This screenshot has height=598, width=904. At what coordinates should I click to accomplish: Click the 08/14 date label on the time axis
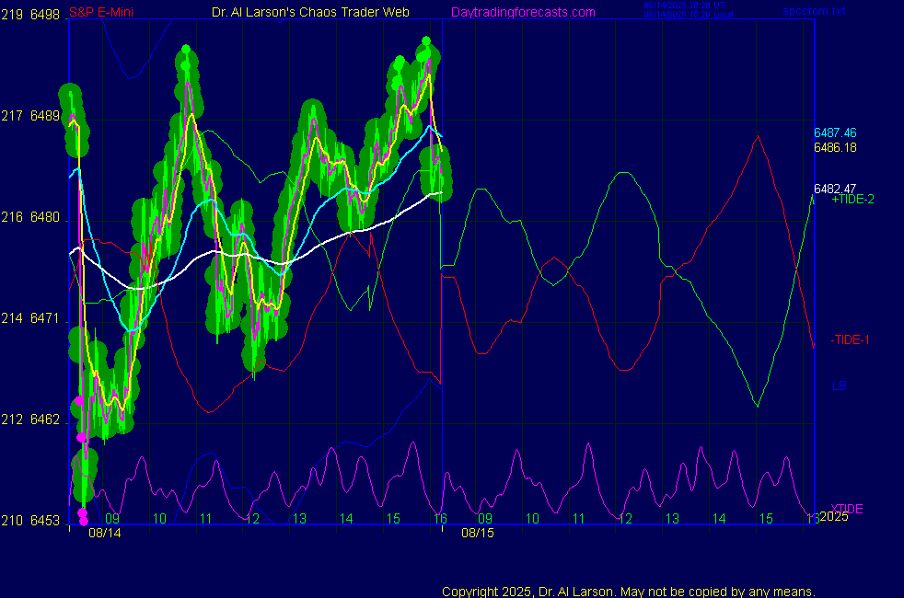104,533
